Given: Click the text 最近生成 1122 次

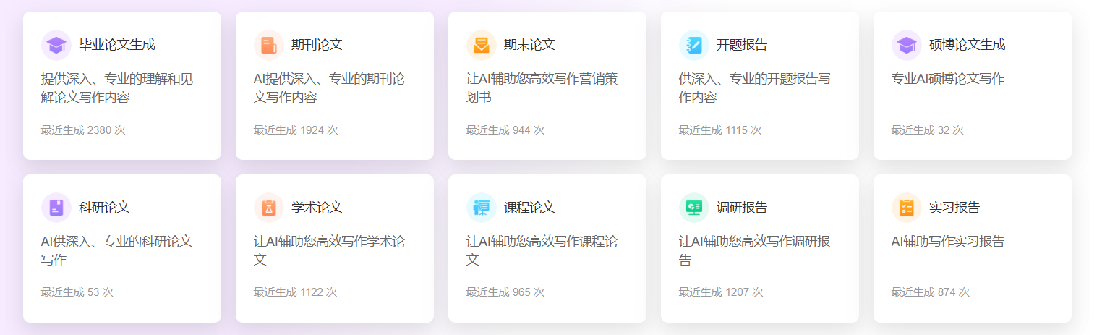Looking at the screenshot, I should (x=295, y=292).
